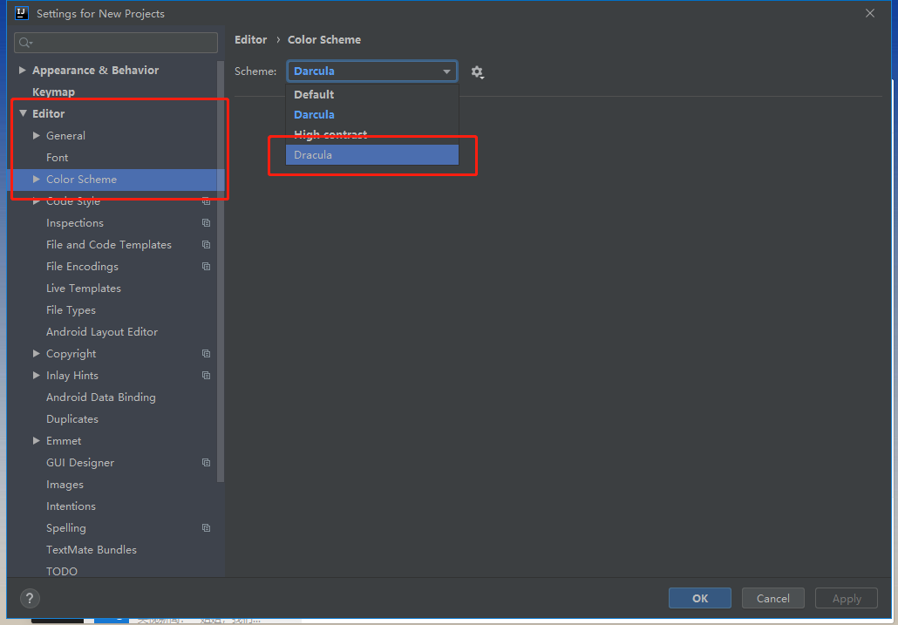Expand the General node arrow
Screen dimensions: 898x625
37,136
